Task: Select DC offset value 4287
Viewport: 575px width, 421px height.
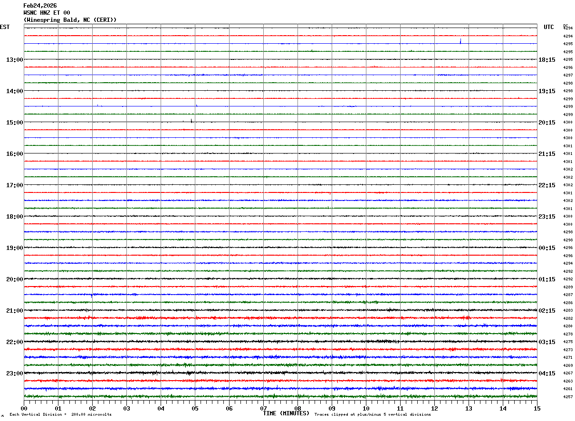Action: click(568, 295)
